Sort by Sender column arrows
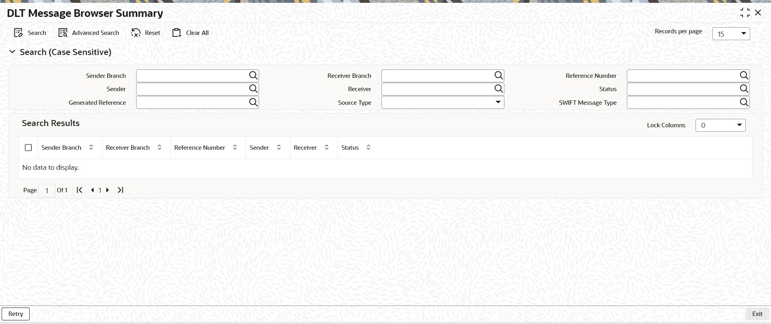 pos(279,147)
